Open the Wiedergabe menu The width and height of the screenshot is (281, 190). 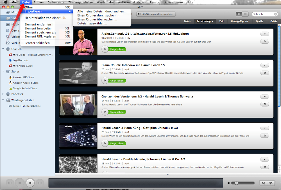(x=105, y=2)
